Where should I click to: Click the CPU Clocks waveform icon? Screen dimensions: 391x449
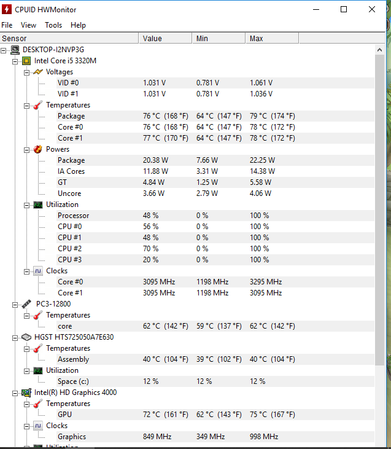coord(38,271)
